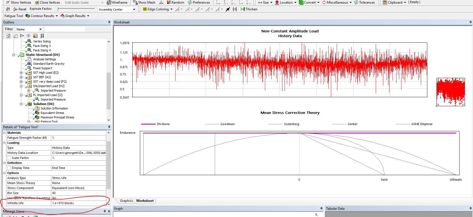
Task: Select Analysis Settings in the outline
Action: point(44,59)
